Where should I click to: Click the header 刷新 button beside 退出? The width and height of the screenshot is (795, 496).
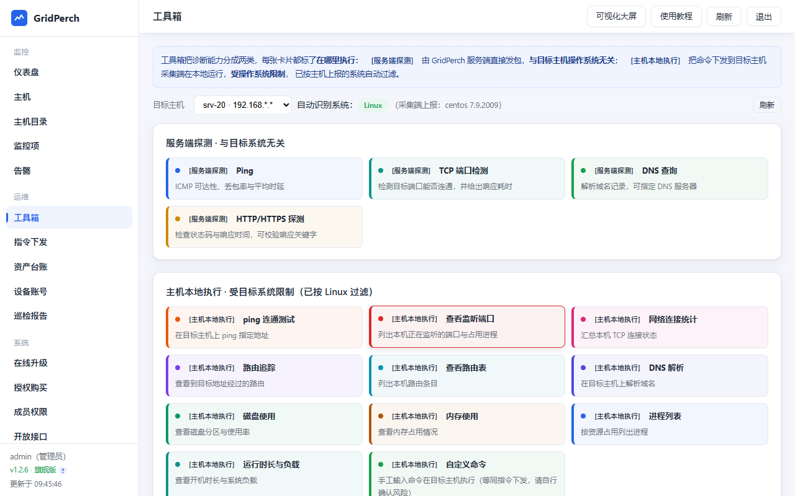724,17
